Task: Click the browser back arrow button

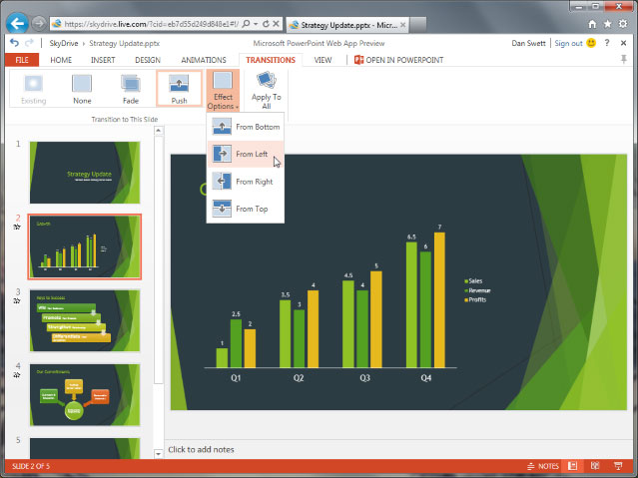Action: pos(17,24)
